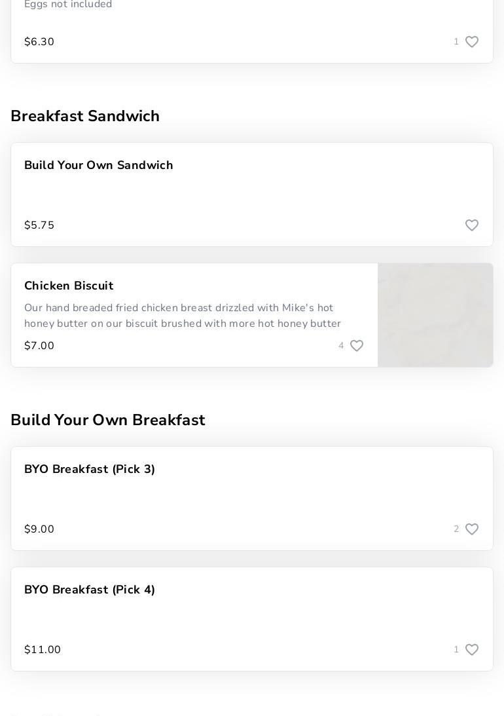Click the Breakfast Sandwich section heading

point(85,116)
